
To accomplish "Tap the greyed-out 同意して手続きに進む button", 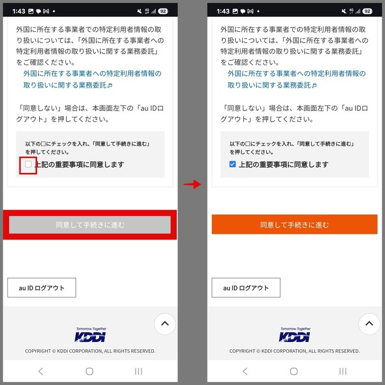I will coord(90,224).
